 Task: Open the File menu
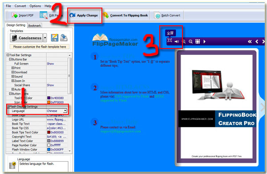click(x=8, y=6)
